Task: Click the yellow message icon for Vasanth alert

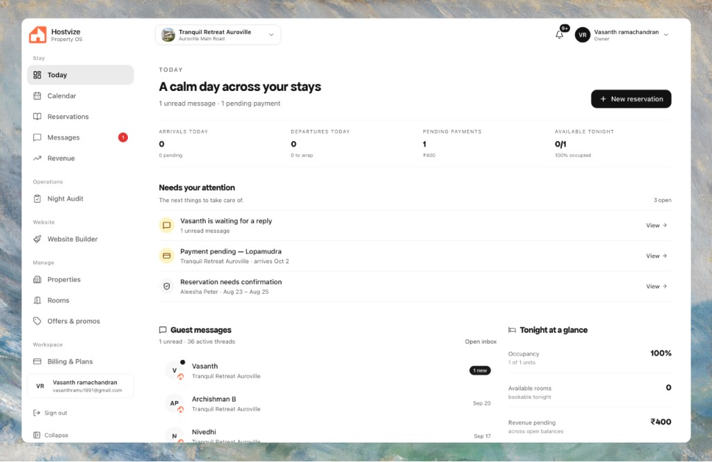Action: coord(167,225)
